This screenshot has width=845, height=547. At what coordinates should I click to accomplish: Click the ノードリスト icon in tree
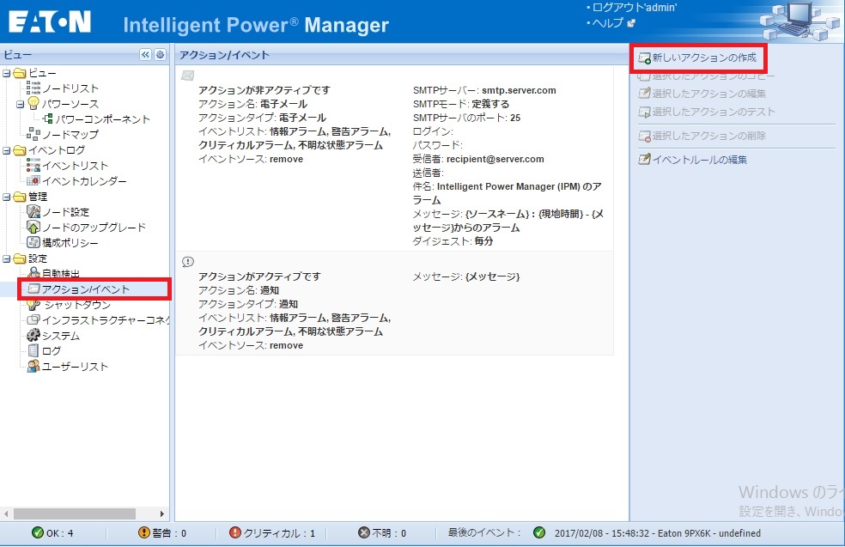pyautogui.click(x=33, y=88)
